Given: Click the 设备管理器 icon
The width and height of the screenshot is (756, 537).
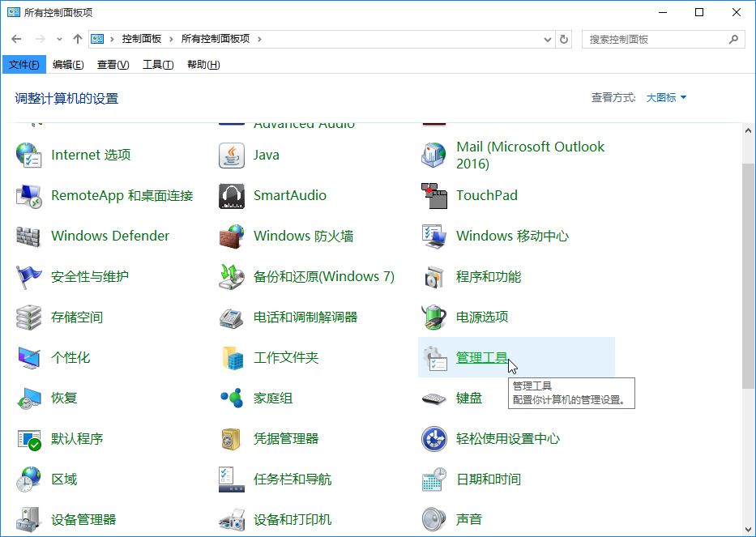Looking at the screenshot, I should pos(28,520).
